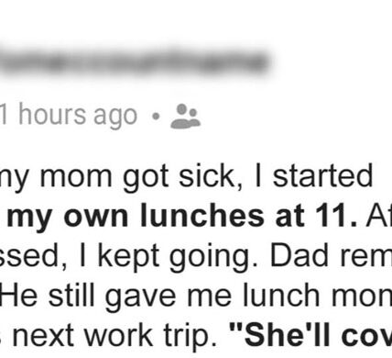The image size is (392, 358).
Task: Click the bold quote starting "She'll cov"
Action: 310,335
